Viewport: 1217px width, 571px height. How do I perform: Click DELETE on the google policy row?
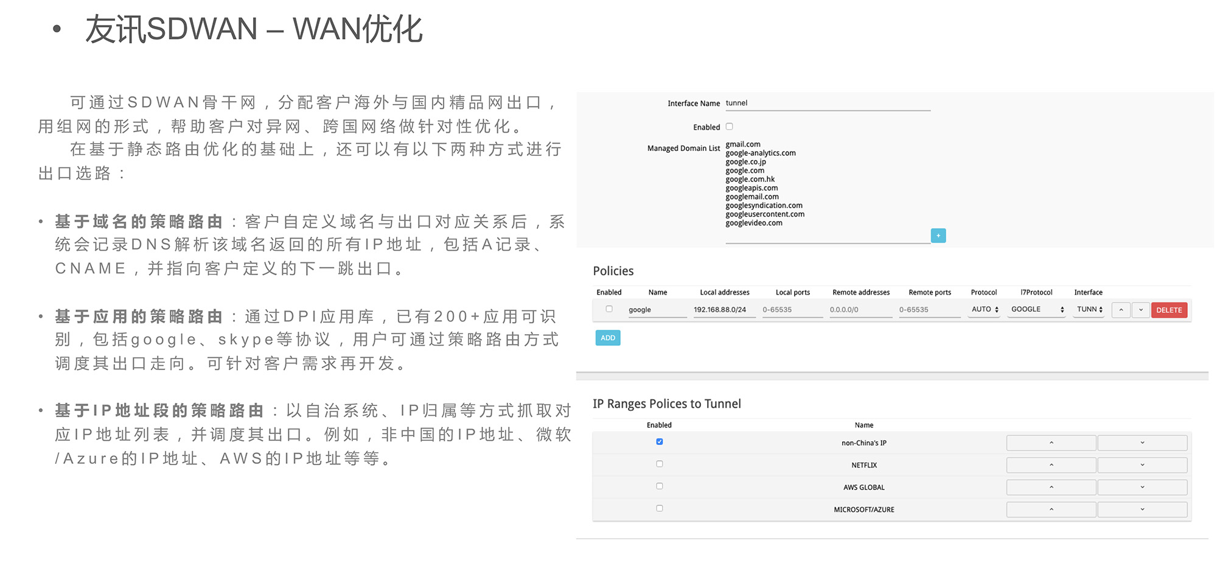(x=1168, y=310)
